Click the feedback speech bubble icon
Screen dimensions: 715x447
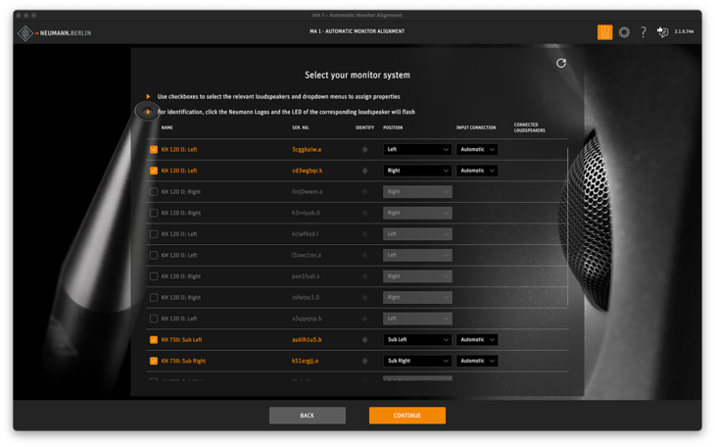pyautogui.click(x=662, y=32)
